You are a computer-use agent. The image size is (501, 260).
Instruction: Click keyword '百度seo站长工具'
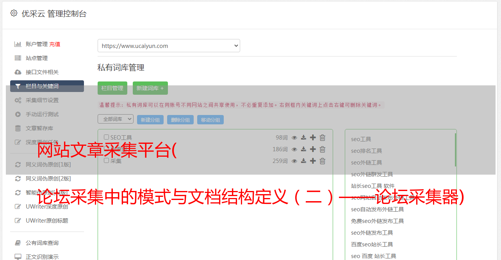tap(372, 244)
